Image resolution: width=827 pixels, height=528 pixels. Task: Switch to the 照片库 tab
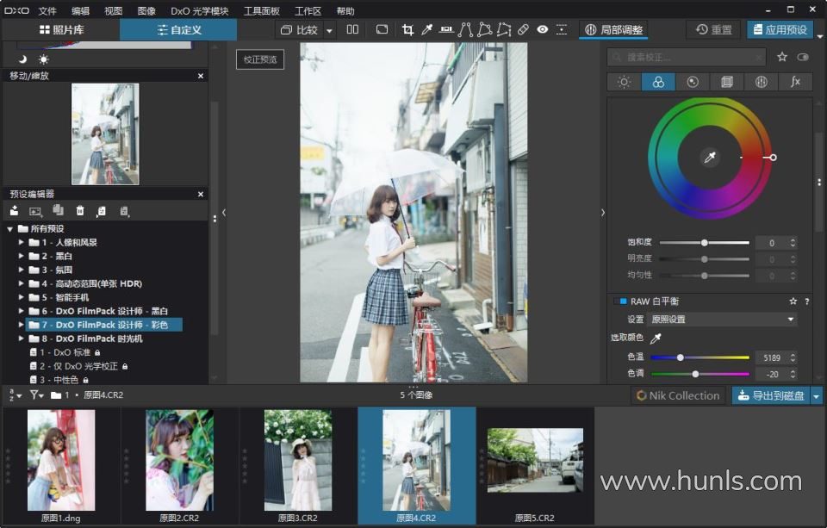pyautogui.click(x=60, y=30)
